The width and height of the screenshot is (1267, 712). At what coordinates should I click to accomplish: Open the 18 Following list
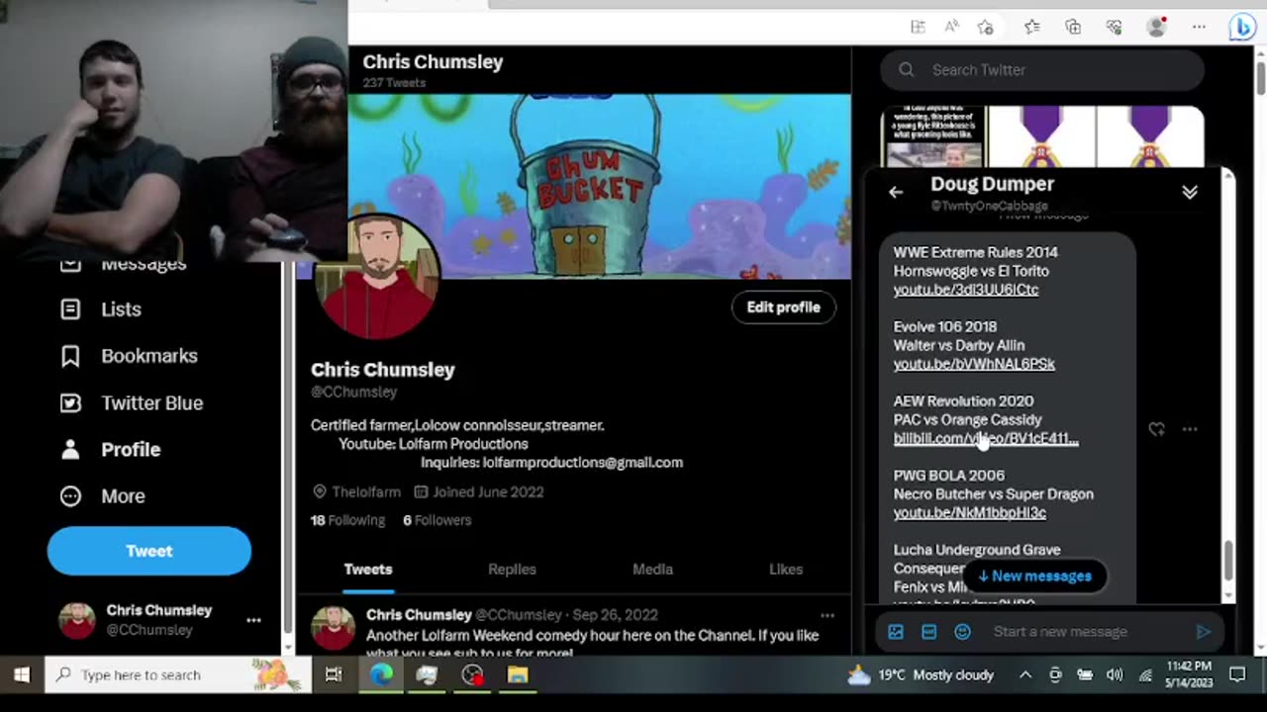point(347,520)
